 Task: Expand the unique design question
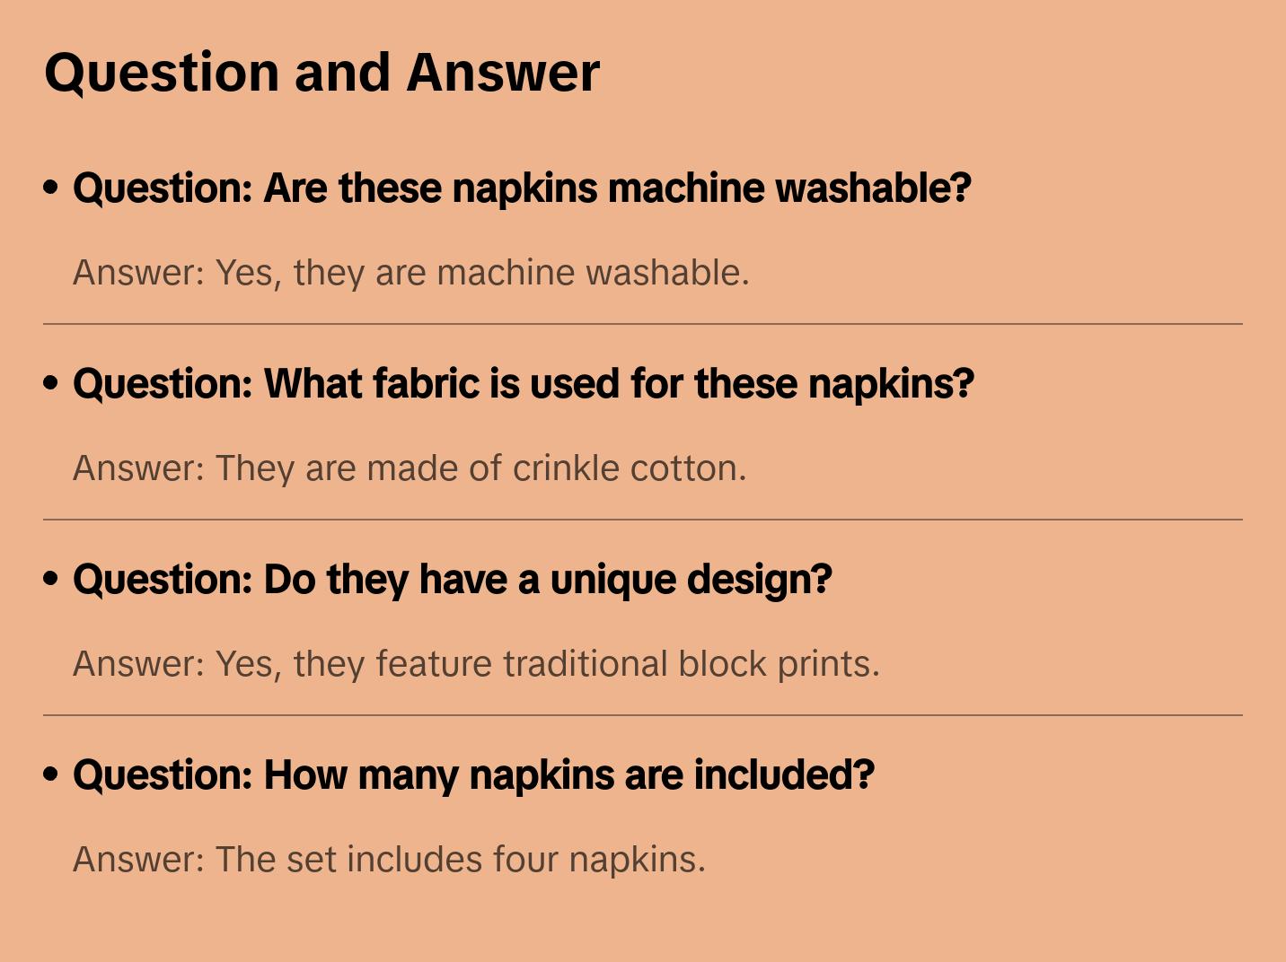point(452,580)
